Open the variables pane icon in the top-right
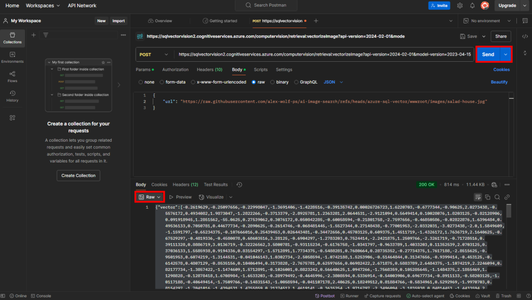Screen dimensions: 532x300 pyautogui.click(x=525, y=21)
